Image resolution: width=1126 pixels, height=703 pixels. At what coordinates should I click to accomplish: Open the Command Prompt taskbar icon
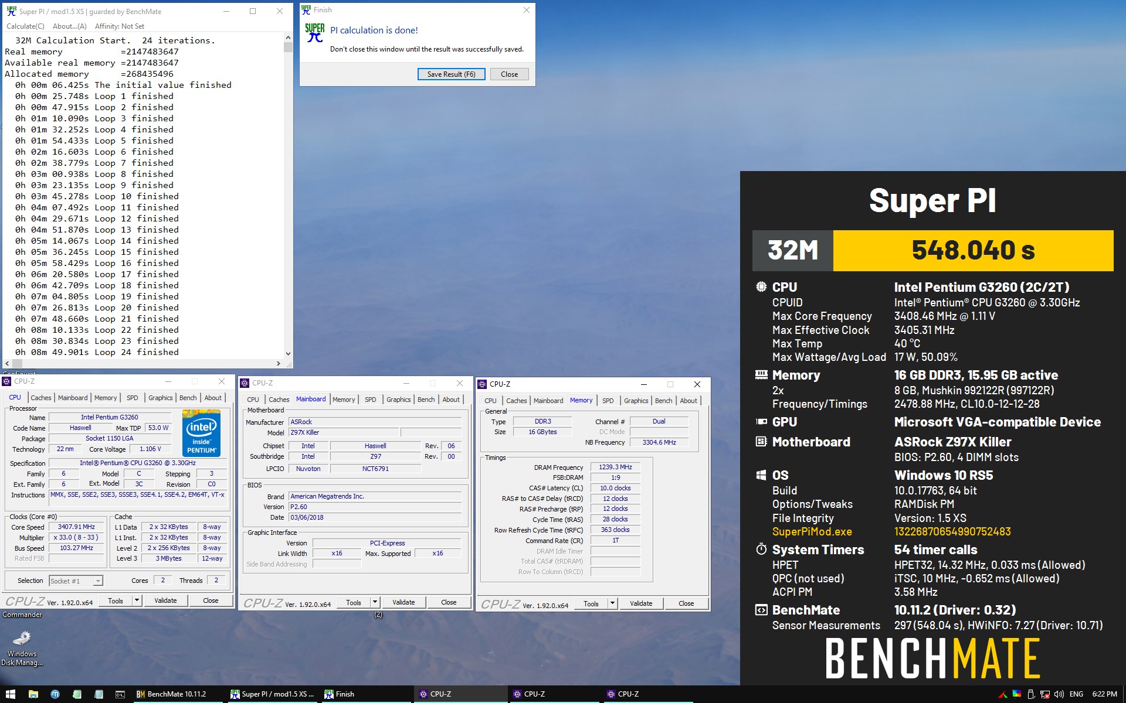coord(120,694)
